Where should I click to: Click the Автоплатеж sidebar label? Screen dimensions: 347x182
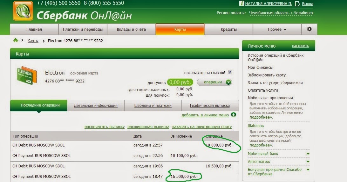(x=259, y=162)
